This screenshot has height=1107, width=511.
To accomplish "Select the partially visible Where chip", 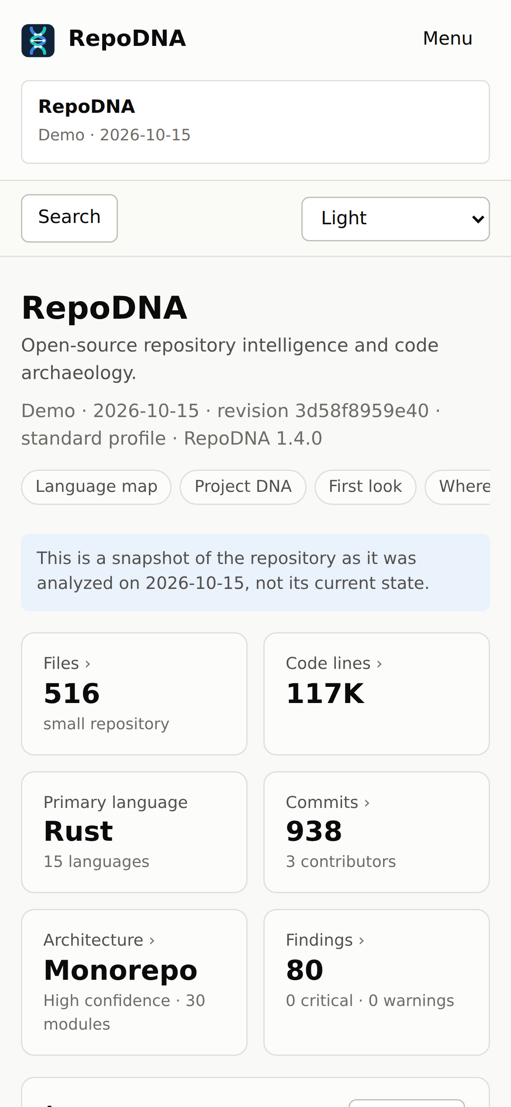I will click(458, 487).
